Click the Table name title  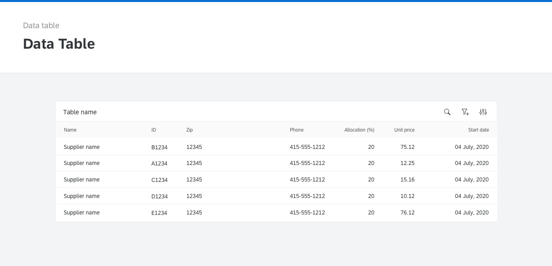click(80, 112)
